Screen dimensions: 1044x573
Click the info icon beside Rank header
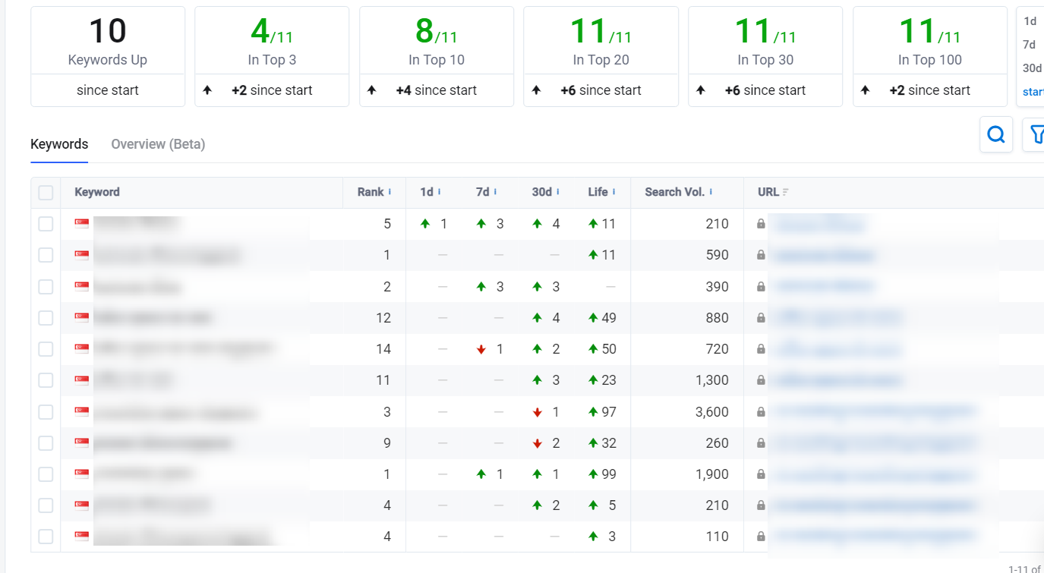[390, 192]
